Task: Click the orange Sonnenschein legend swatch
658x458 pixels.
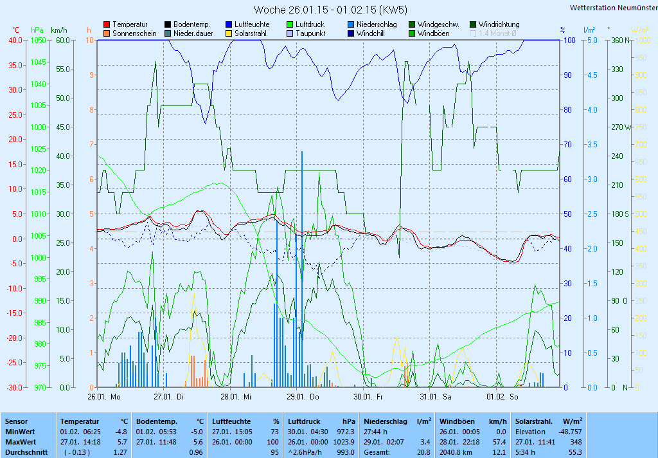Action: (x=107, y=33)
